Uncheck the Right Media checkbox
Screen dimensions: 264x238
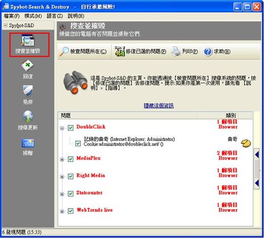click(x=71, y=176)
